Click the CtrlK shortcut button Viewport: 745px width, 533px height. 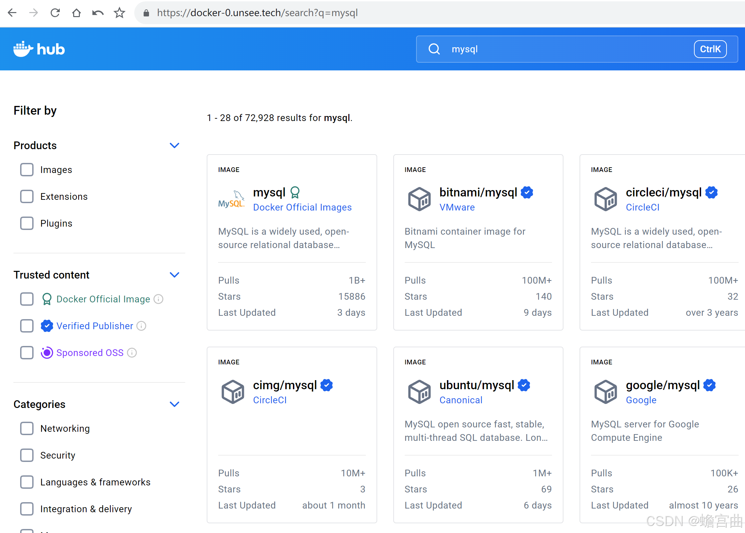(710, 49)
